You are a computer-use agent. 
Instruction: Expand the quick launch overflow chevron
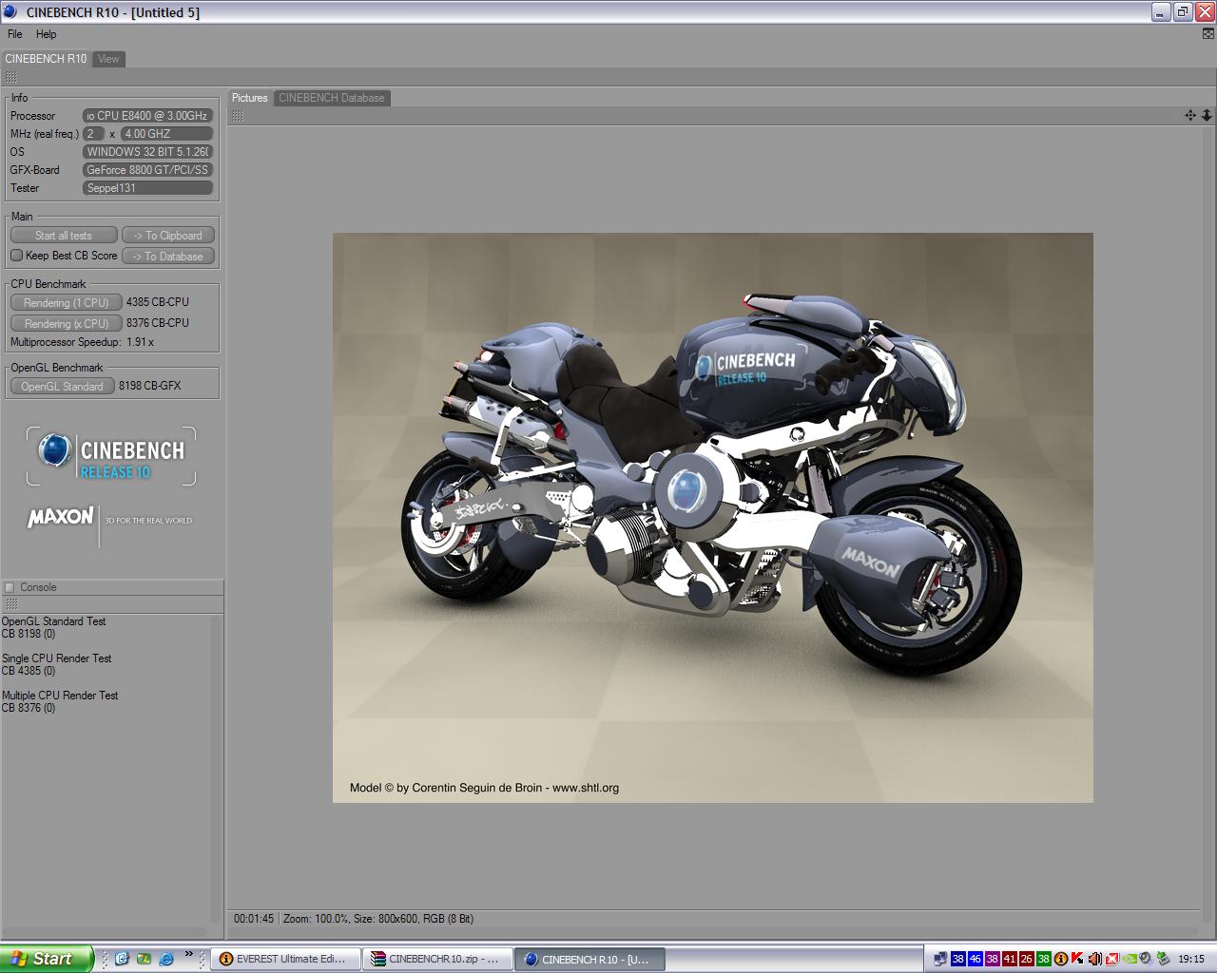coord(188,954)
